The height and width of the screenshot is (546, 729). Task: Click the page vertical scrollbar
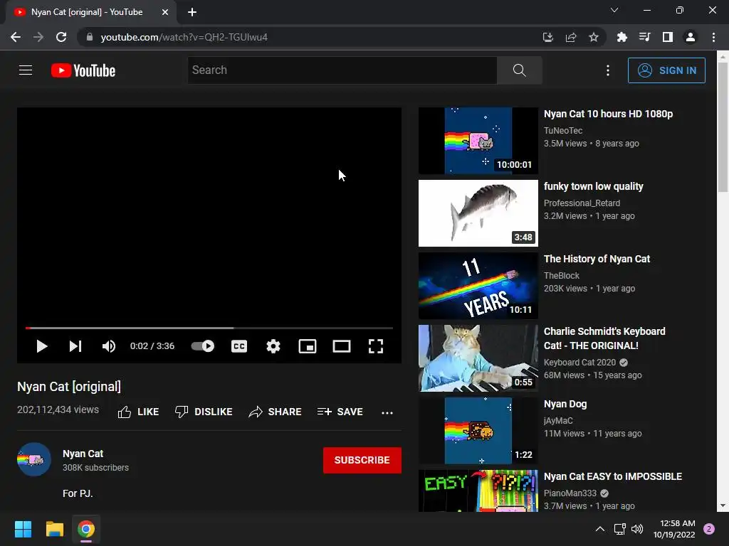click(x=723, y=127)
